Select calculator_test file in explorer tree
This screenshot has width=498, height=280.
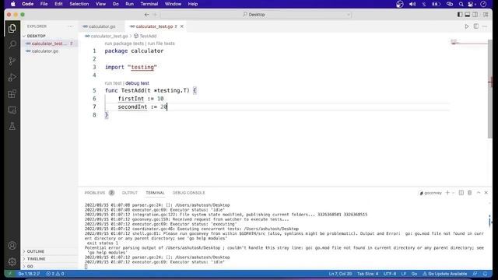pos(50,44)
